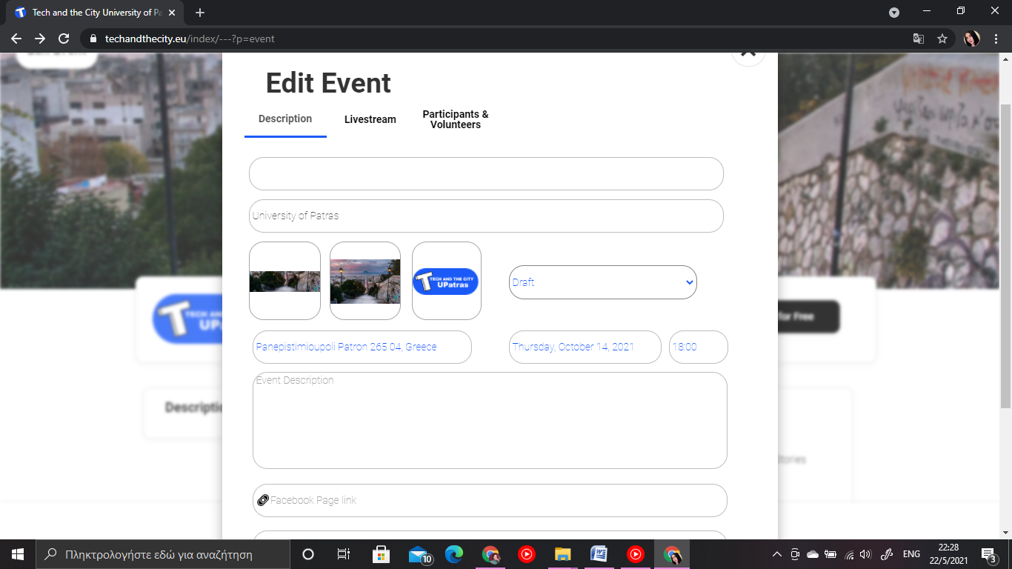Open a new browser tab
Viewport: 1012px width, 569px height.
[200, 13]
